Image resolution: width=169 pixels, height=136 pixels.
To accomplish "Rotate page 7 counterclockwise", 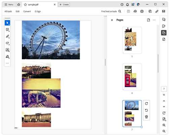I will tap(146, 110).
